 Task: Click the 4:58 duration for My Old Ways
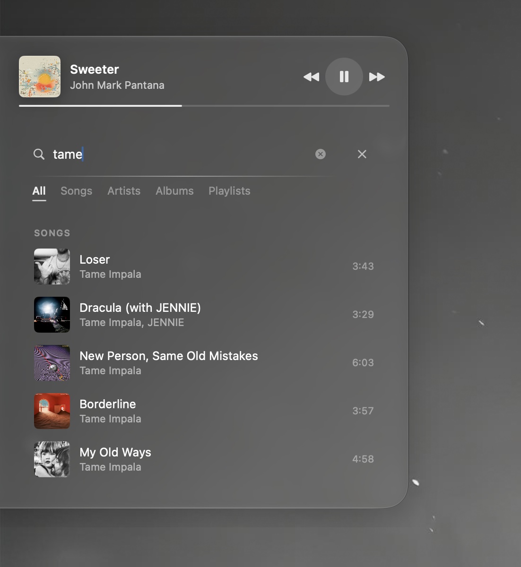(363, 459)
